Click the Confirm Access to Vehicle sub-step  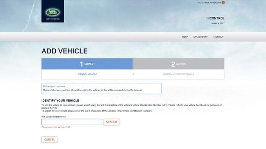[x=179, y=74]
